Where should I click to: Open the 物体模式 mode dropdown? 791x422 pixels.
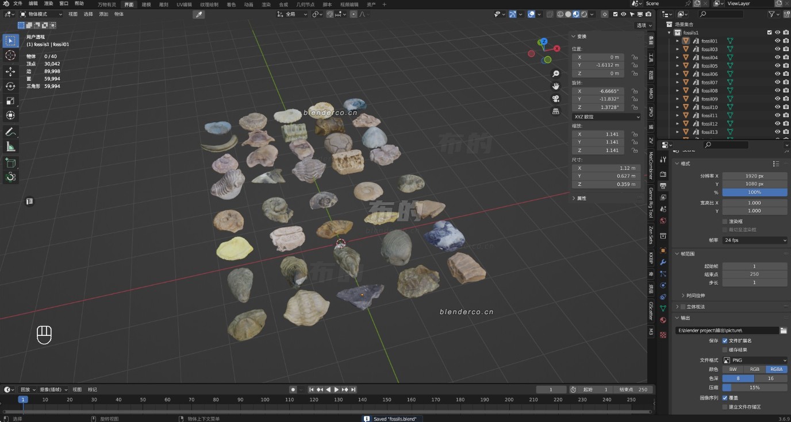click(41, 14)
